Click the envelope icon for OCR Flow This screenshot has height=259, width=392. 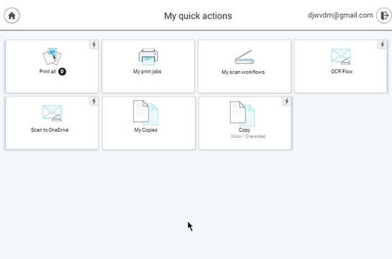[x=341, y=57]
